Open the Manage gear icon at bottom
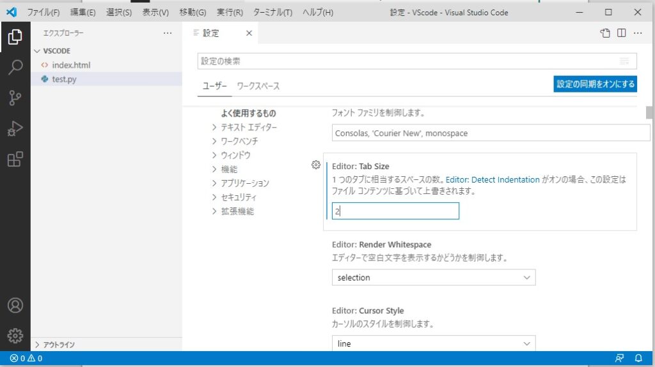Screen dimensions: 655x367 click(x=15, y=336)
